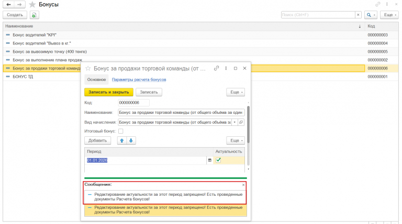
Task: Click the green copy-create icon next to Создать
Action: tap(34, 15)
